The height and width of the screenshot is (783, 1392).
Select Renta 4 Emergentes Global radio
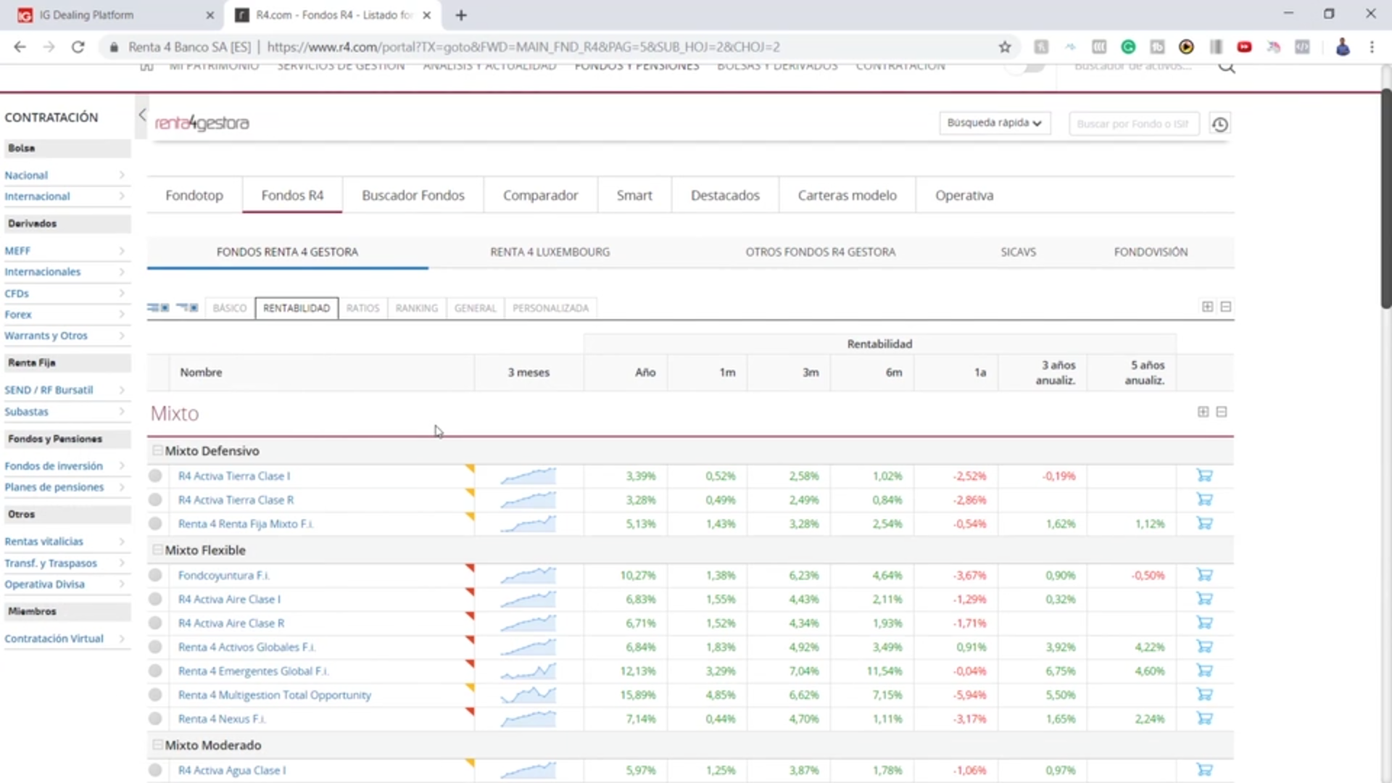point(155,671)
